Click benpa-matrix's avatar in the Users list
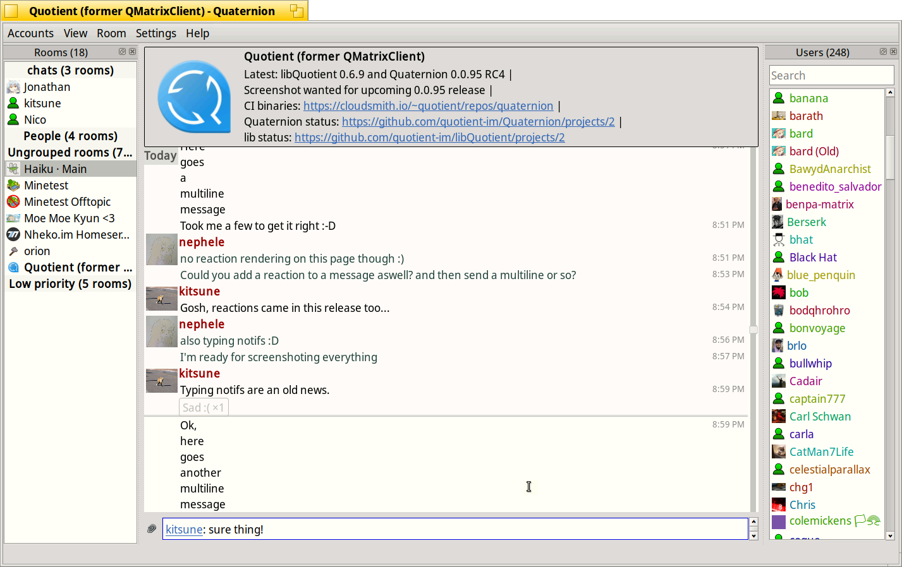The width and height of the screenshot is (902, 567). [777, 205]
